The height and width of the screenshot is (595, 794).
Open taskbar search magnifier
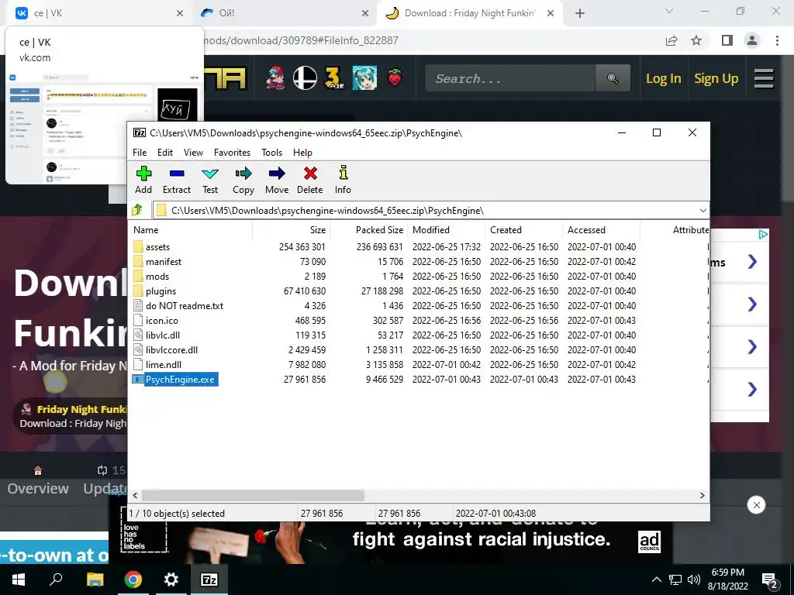[x=56, y=580]
